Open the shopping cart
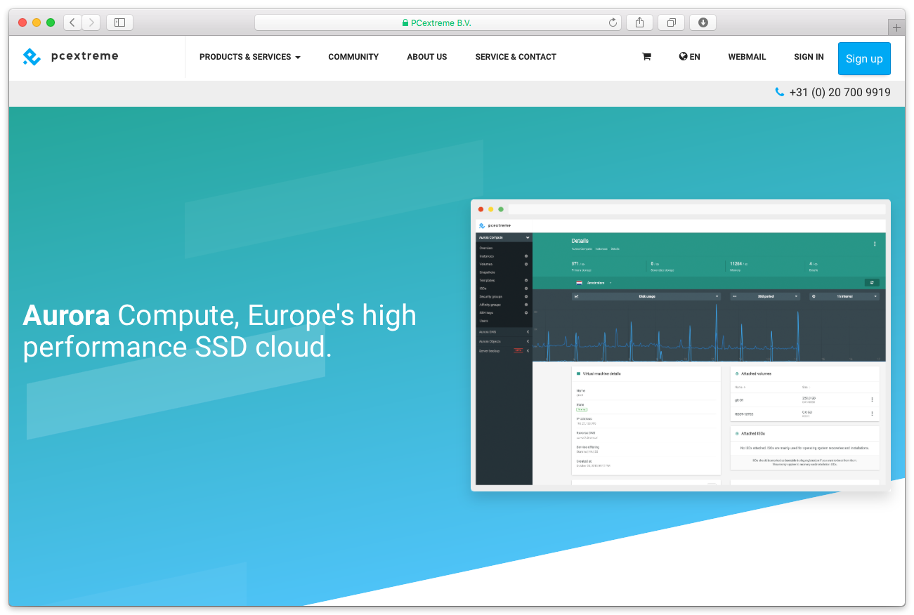Screen dimensions: 914x615 pyautogui.click(x=646, y=57)
